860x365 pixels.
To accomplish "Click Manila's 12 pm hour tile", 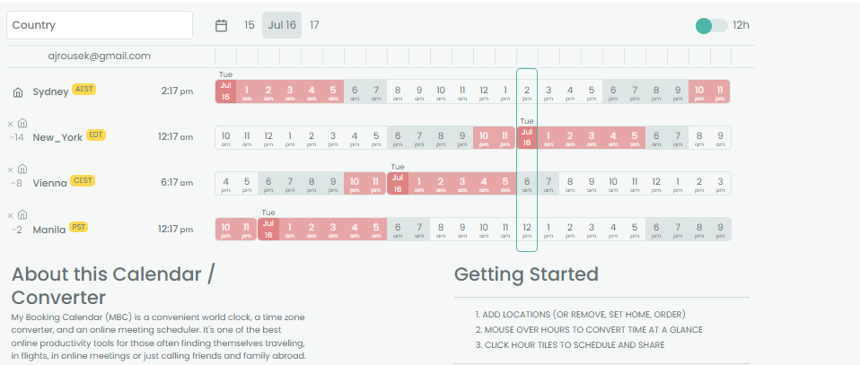I will pos(527,229).
